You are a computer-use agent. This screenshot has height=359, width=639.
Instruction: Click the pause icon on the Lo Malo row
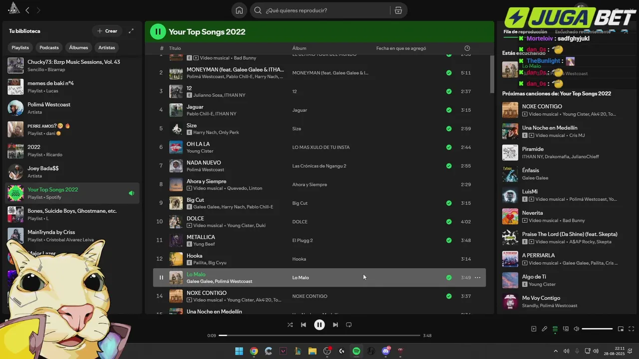tap(161, 278)
